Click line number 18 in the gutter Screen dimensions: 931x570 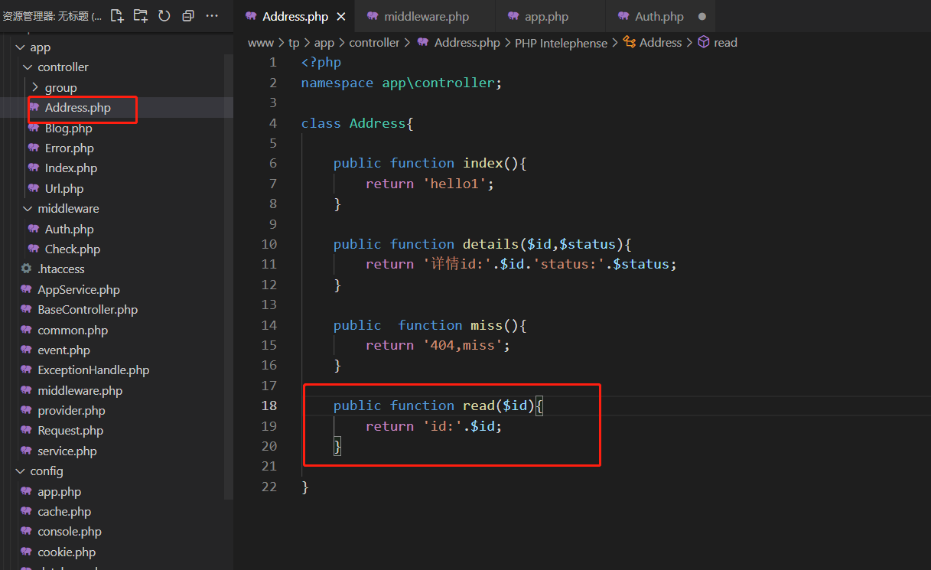269,406
